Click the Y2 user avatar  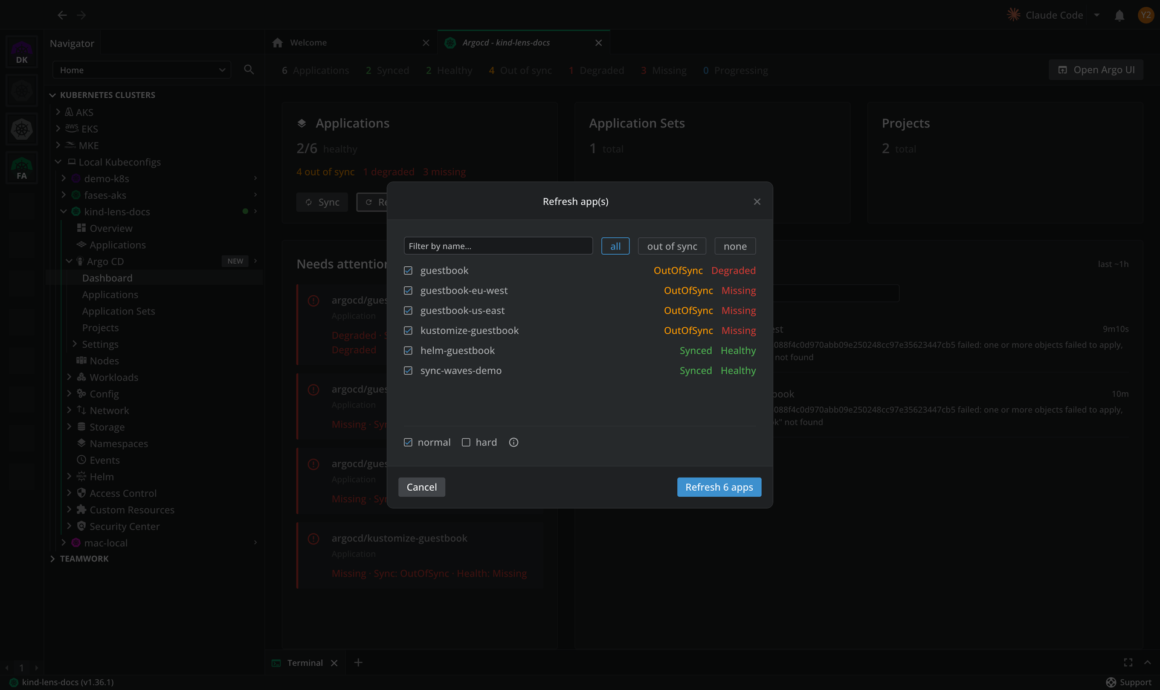1145,15
